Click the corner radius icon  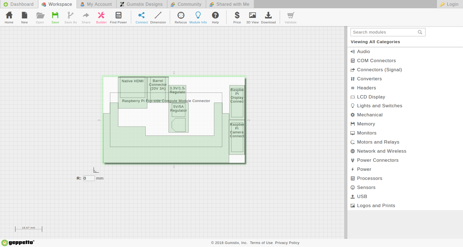click(x=96, y=170)
